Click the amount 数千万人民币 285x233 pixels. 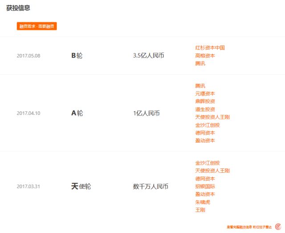pos(151,186)
